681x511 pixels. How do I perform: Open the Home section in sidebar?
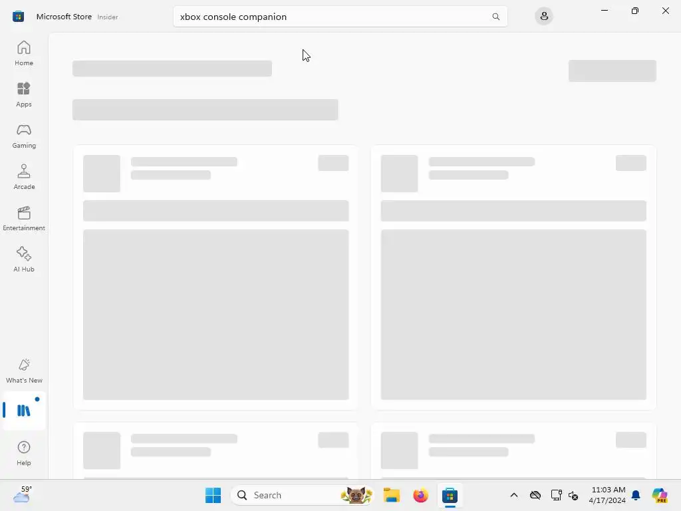[24, 53]
